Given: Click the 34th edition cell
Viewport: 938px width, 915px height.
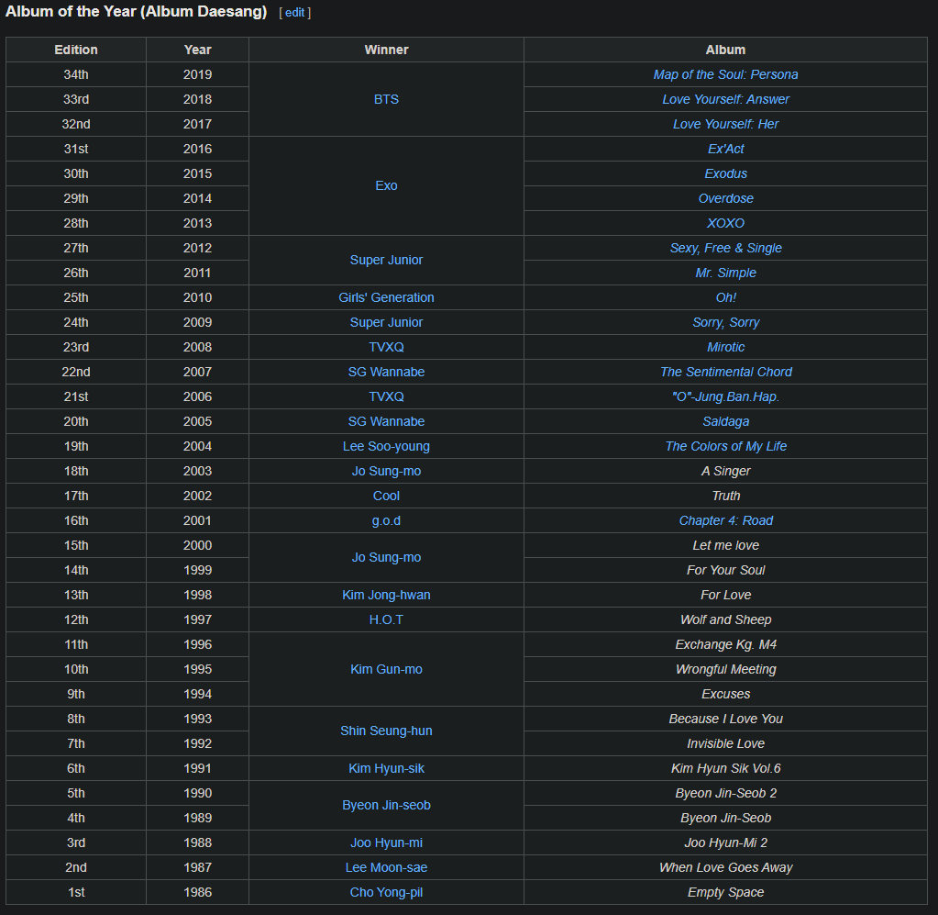Looking at the screenshot, I should tap(76, 75).
